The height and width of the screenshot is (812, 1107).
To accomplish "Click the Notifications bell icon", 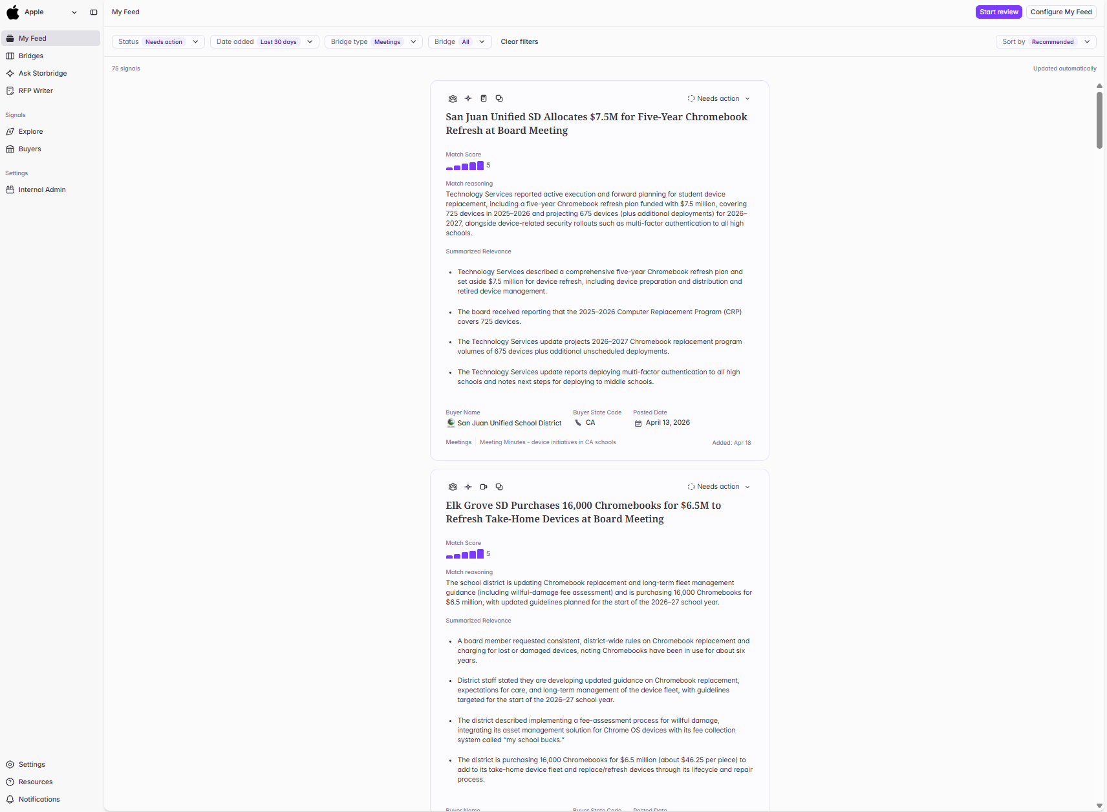I will point(10,800).
